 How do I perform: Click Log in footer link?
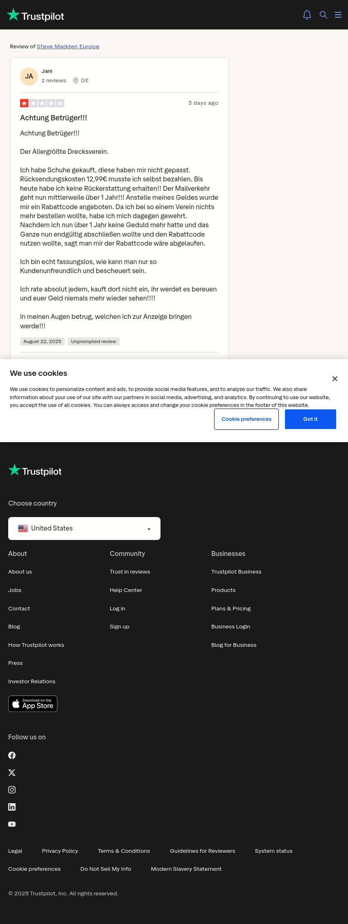click(x=118, y=609)
